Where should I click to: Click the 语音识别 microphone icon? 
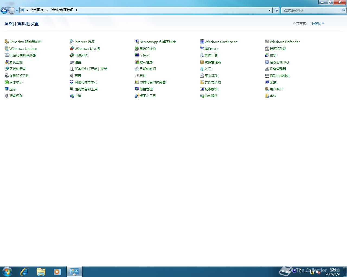(7, 96)
